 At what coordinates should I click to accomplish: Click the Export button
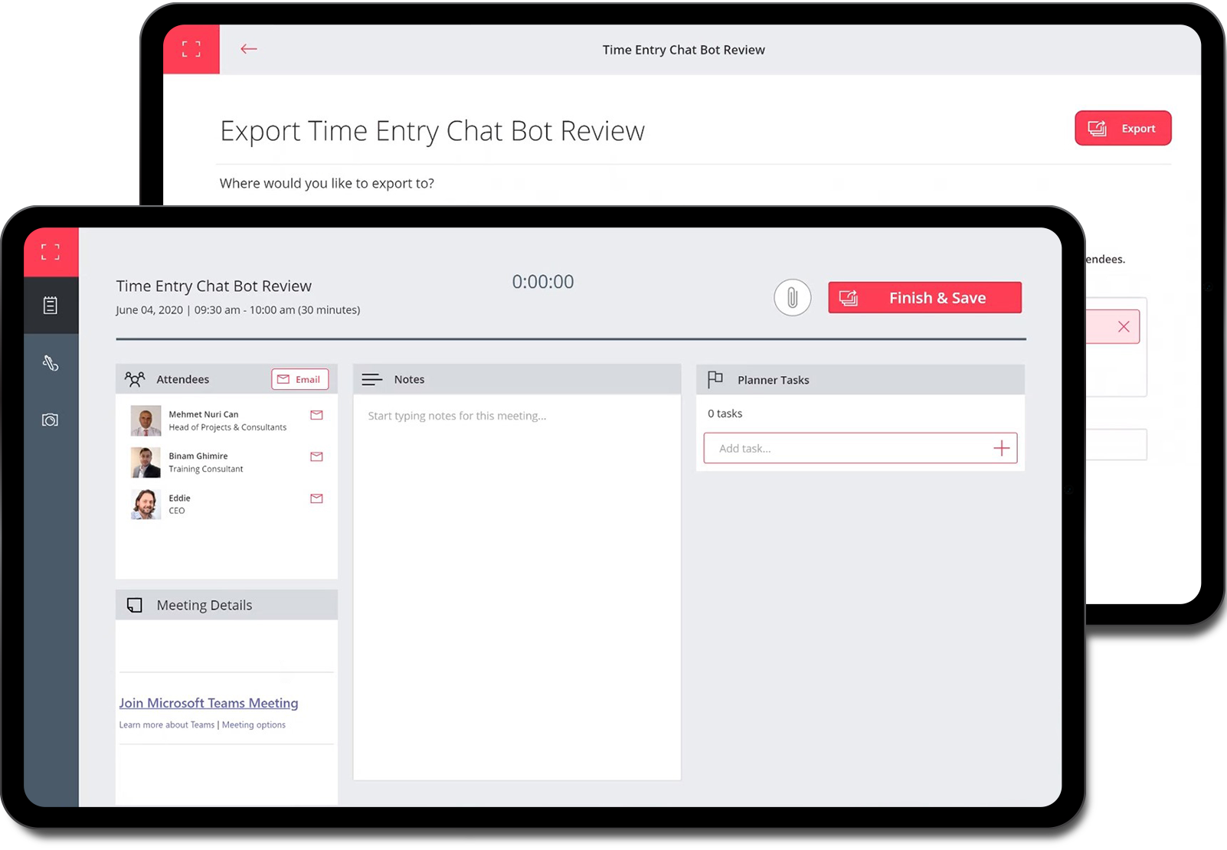point(1122,129)
